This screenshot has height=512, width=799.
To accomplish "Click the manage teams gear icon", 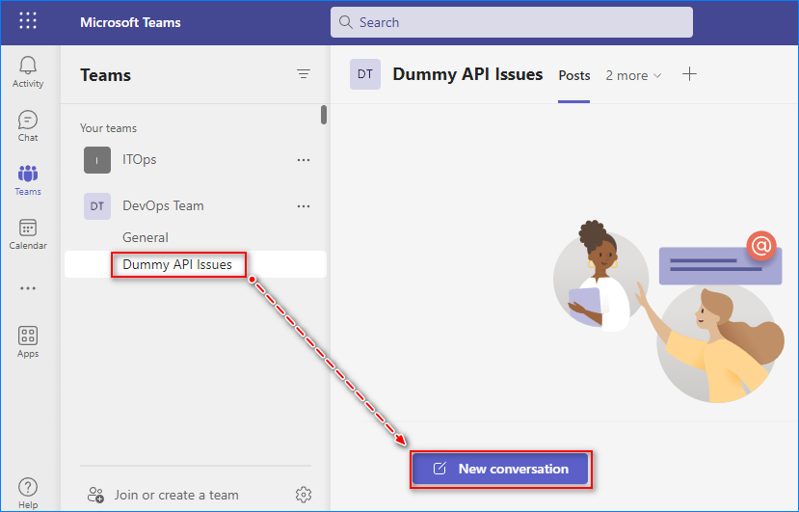I will point(304,495).
